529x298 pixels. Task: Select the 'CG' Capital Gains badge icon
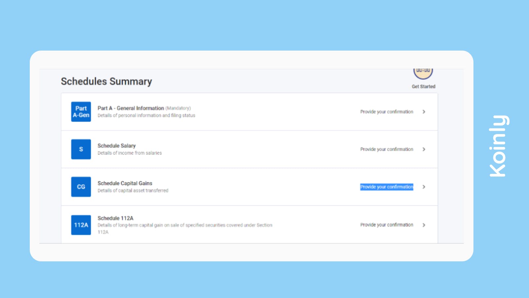81,187
